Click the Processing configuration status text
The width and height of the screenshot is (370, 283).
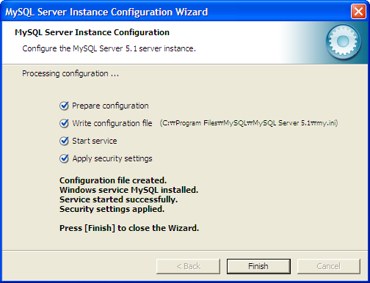click(x=70, y=73)
